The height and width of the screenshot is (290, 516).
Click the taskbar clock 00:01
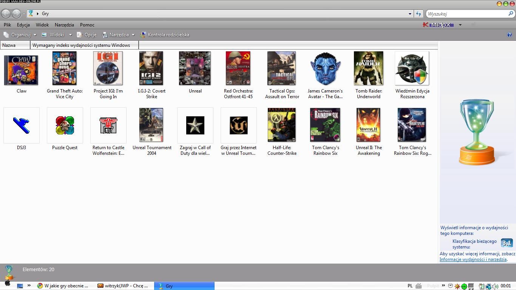506,286
